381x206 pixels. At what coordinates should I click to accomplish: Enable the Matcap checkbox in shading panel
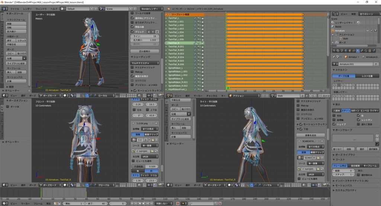coord(132,72)
